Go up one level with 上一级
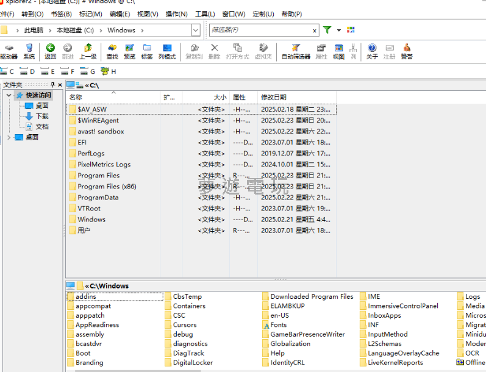The height and width of the screenshot is (372, 486). coord(88,51)
